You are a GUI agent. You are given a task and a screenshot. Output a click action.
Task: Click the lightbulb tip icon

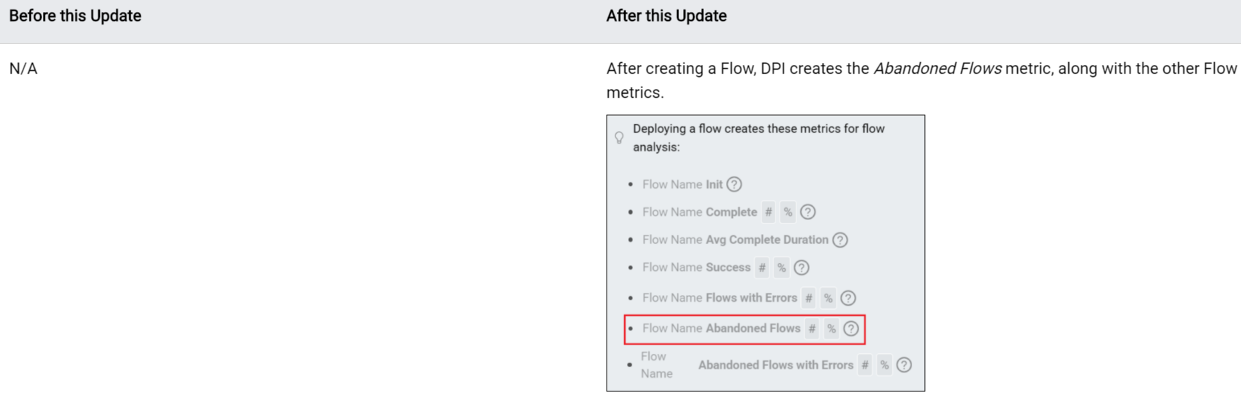coord(619,138)
